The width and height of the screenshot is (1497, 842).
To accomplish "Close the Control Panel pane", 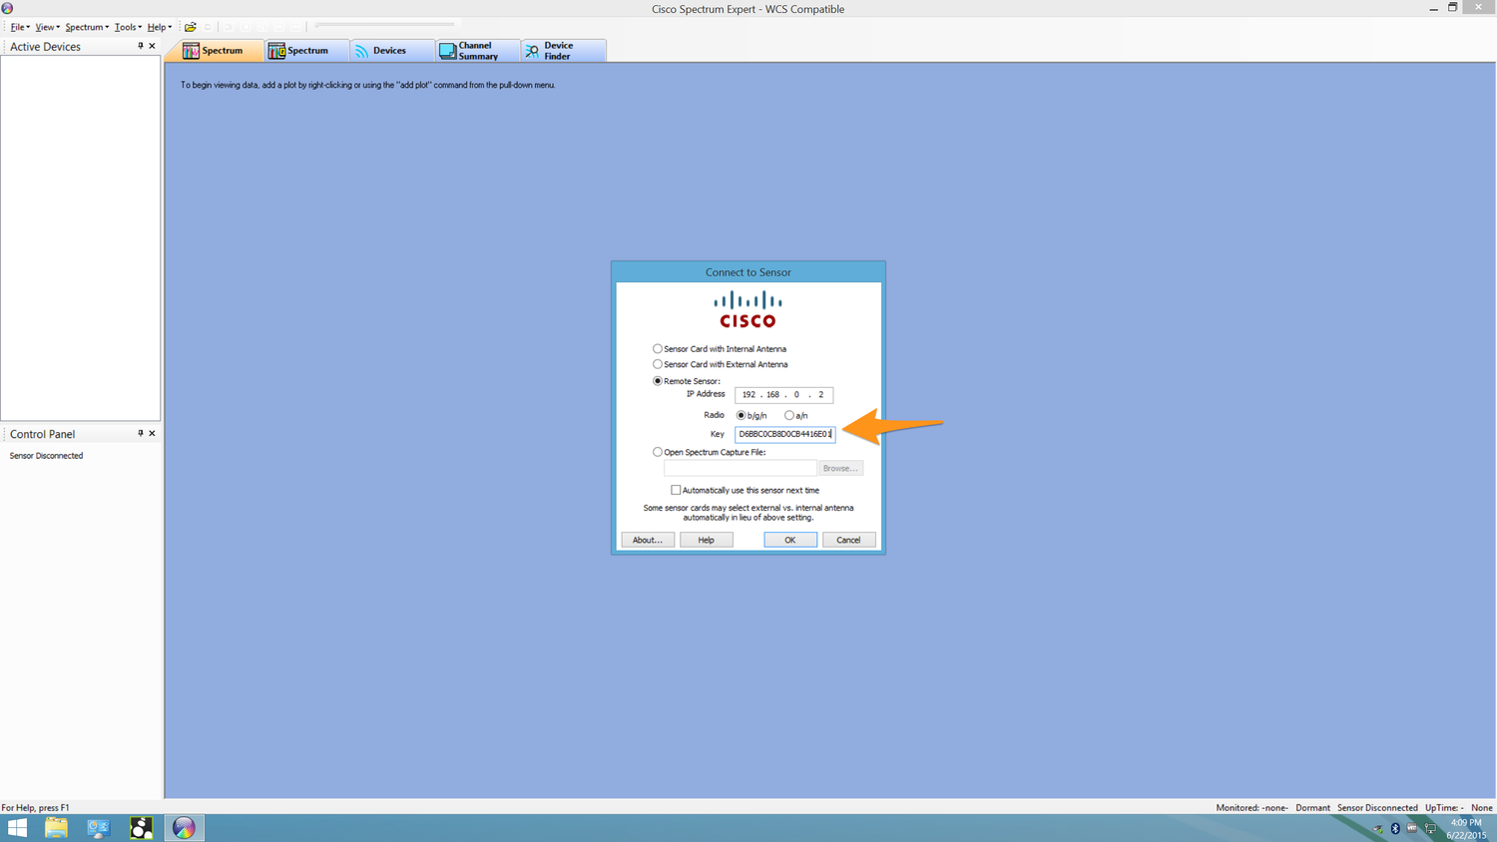I will pyautogui.click(x=152, y=434).
